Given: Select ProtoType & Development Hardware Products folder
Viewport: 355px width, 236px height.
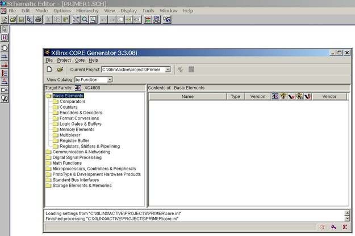Looking at the screenshot, I should pos(97,174).
